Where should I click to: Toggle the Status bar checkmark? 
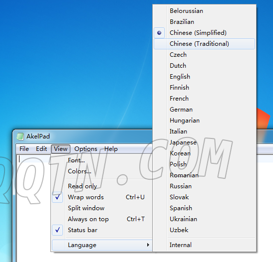pyautogui.click(x=57, y=230)
